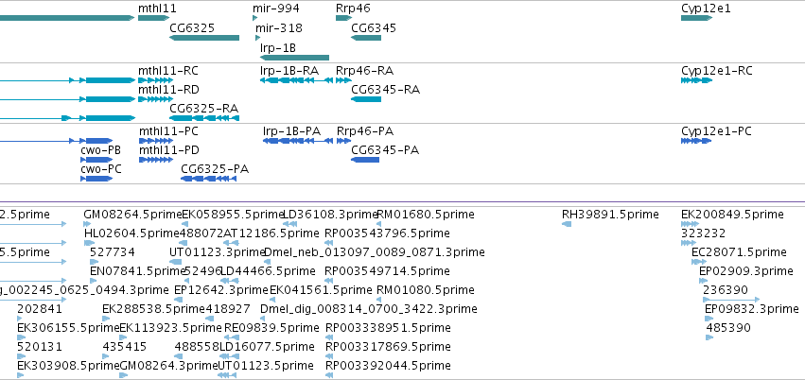The width and height of the screenshot is (805, 380).
Task: Select the Irp-1B-RA transcript
Action: (x=296, y=80)
